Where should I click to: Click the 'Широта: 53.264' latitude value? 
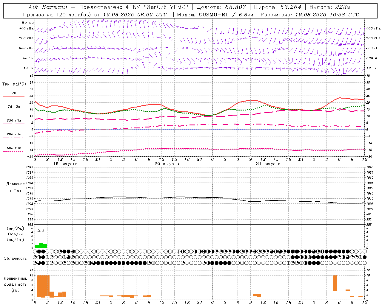pos(278,7)
